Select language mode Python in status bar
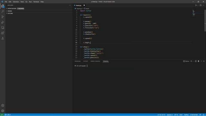 [186, 115]
